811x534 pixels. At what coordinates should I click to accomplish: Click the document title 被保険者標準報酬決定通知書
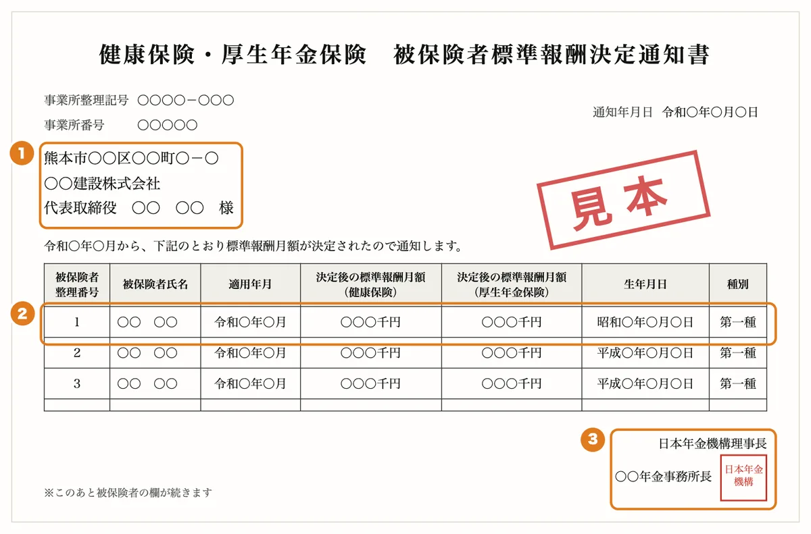tap(551, 54)
